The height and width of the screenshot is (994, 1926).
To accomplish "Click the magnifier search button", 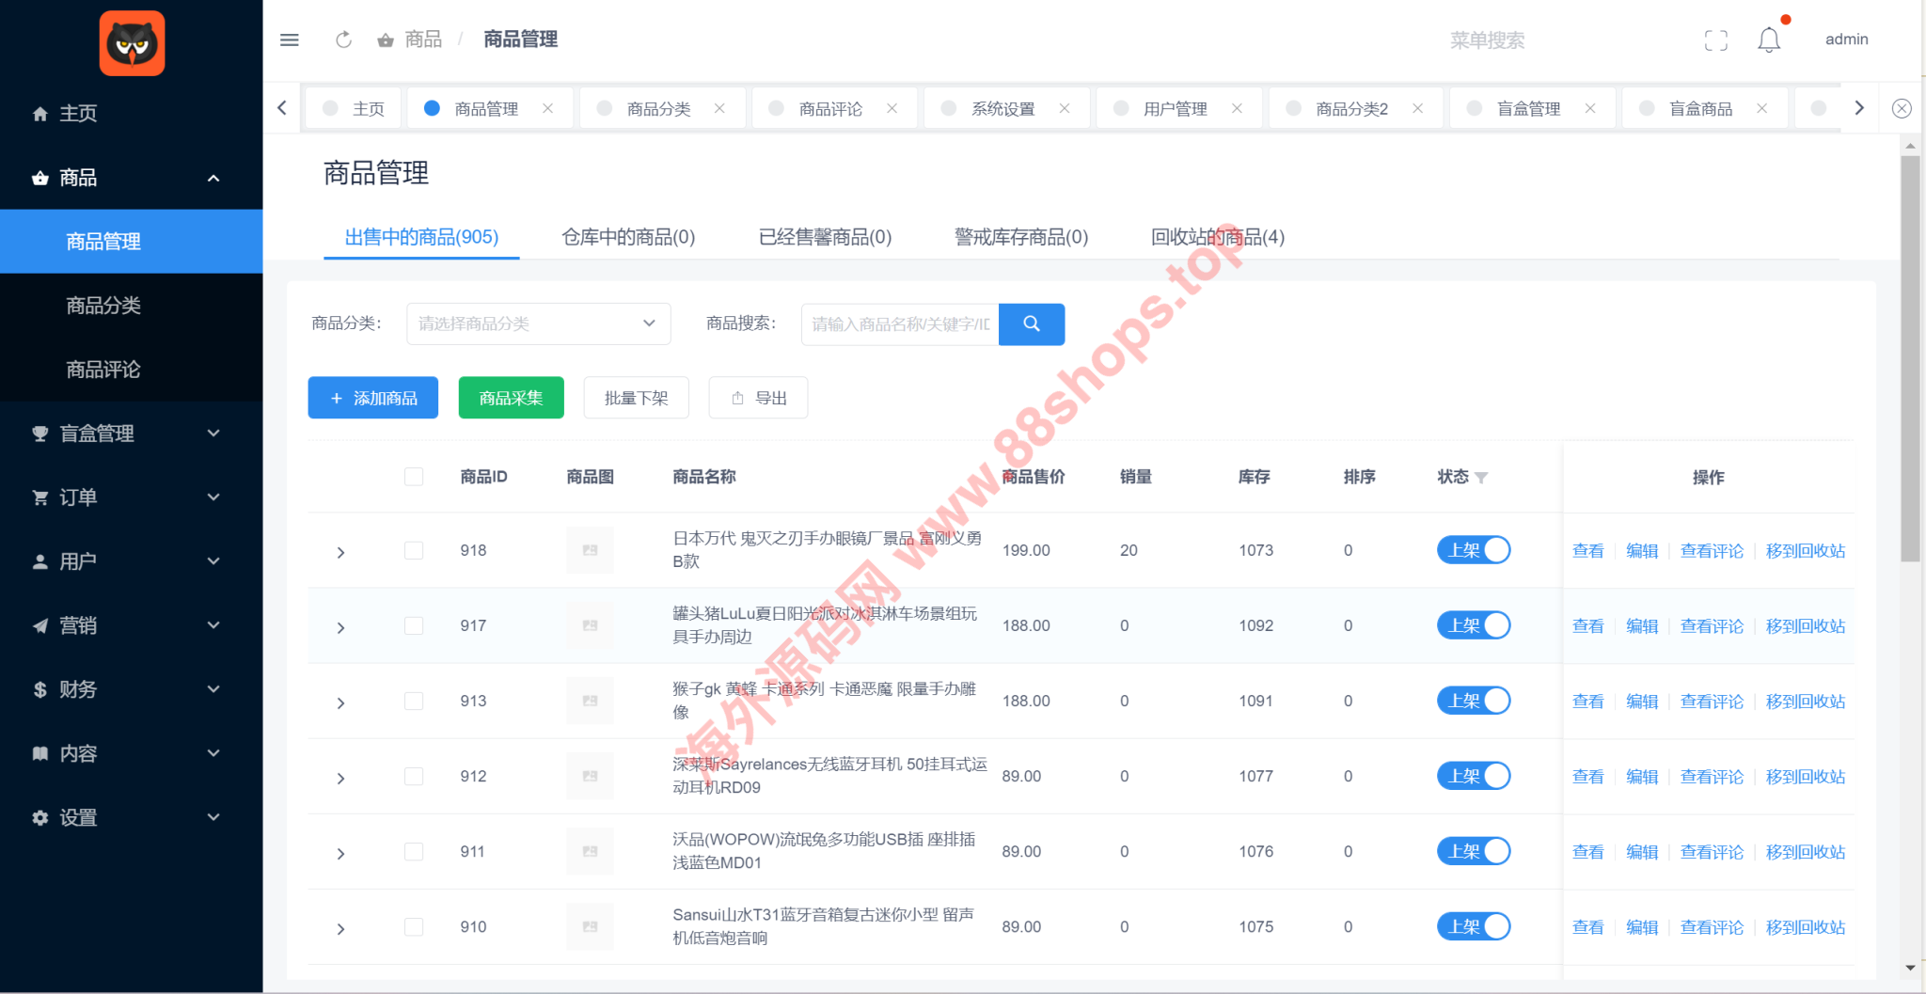I will point(1031,323).
